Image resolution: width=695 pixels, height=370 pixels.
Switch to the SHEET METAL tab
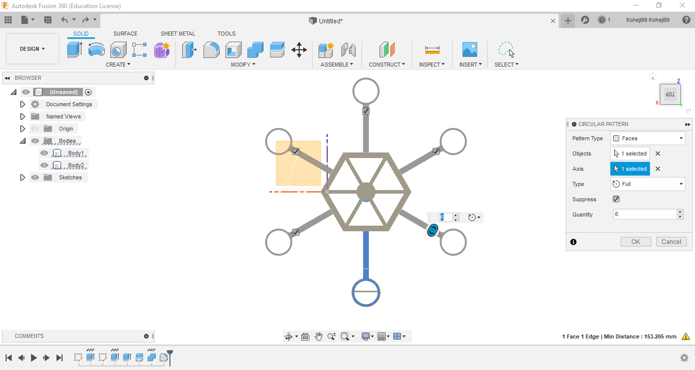(178, 34)
